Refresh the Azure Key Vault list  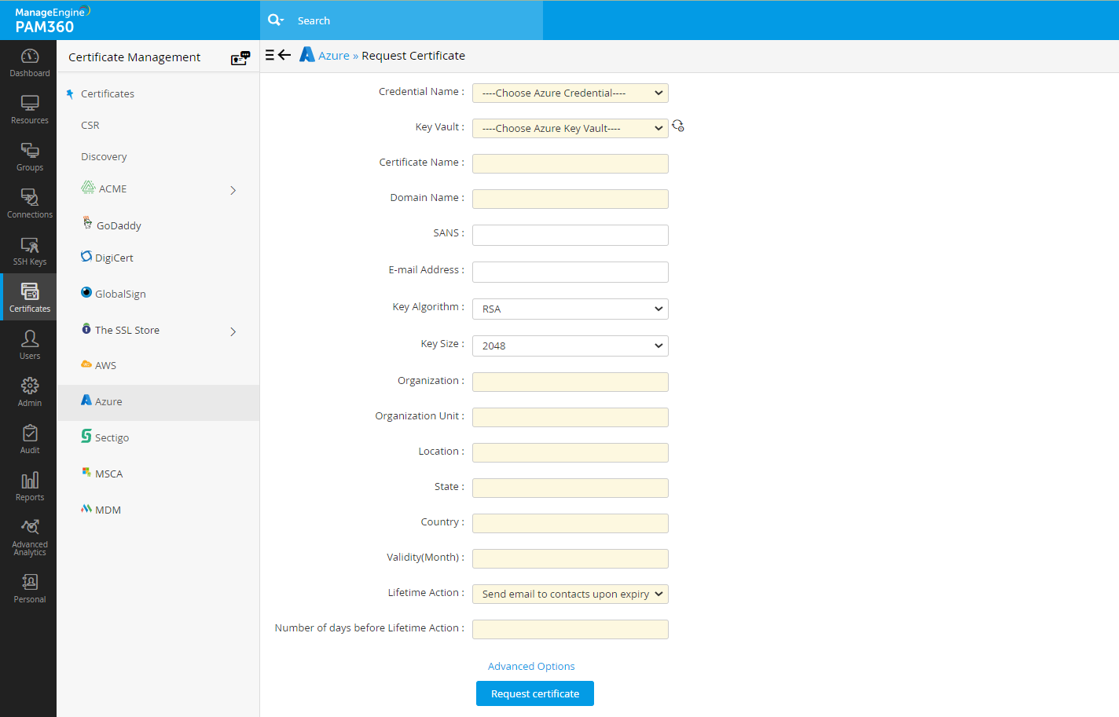click(x=677, y=126)
